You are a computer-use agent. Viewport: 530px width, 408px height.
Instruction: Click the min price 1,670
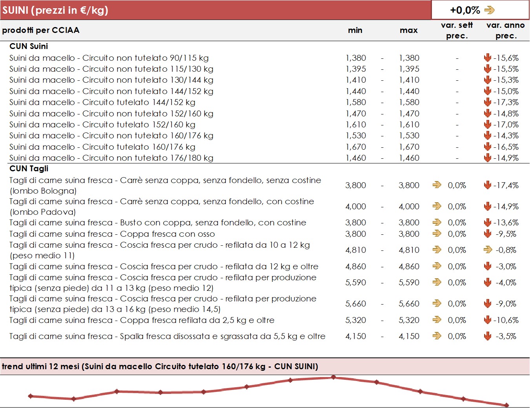tap(356, 147)
